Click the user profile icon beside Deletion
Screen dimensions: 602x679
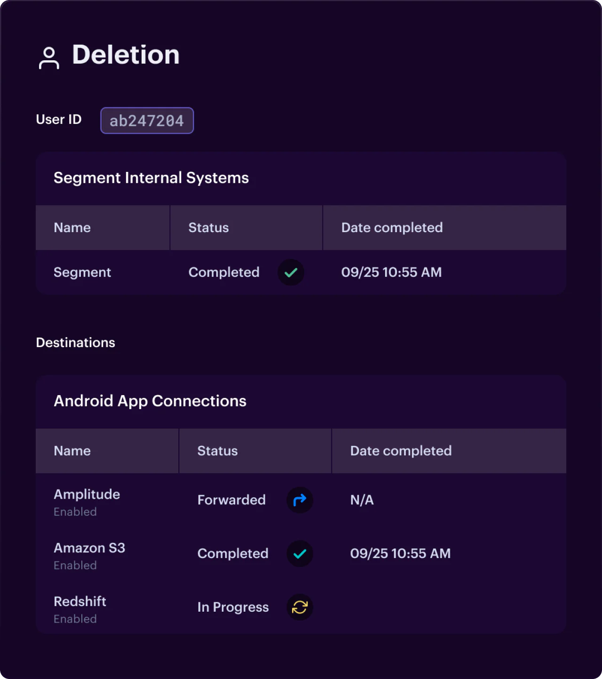coord(49,58)
